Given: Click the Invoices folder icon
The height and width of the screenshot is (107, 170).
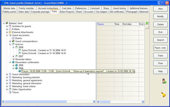Looking at the screenshot, I should [x=13, y=44].
